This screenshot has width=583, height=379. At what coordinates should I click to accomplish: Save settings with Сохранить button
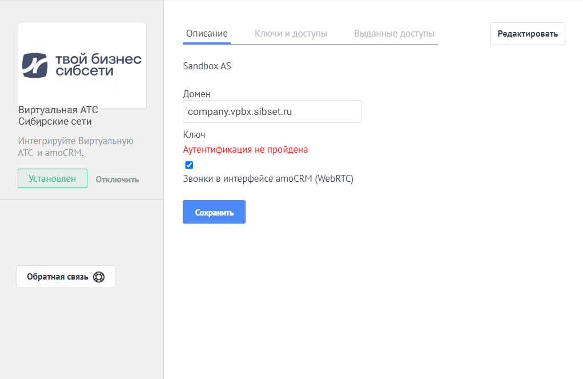[x=214, y=212]
